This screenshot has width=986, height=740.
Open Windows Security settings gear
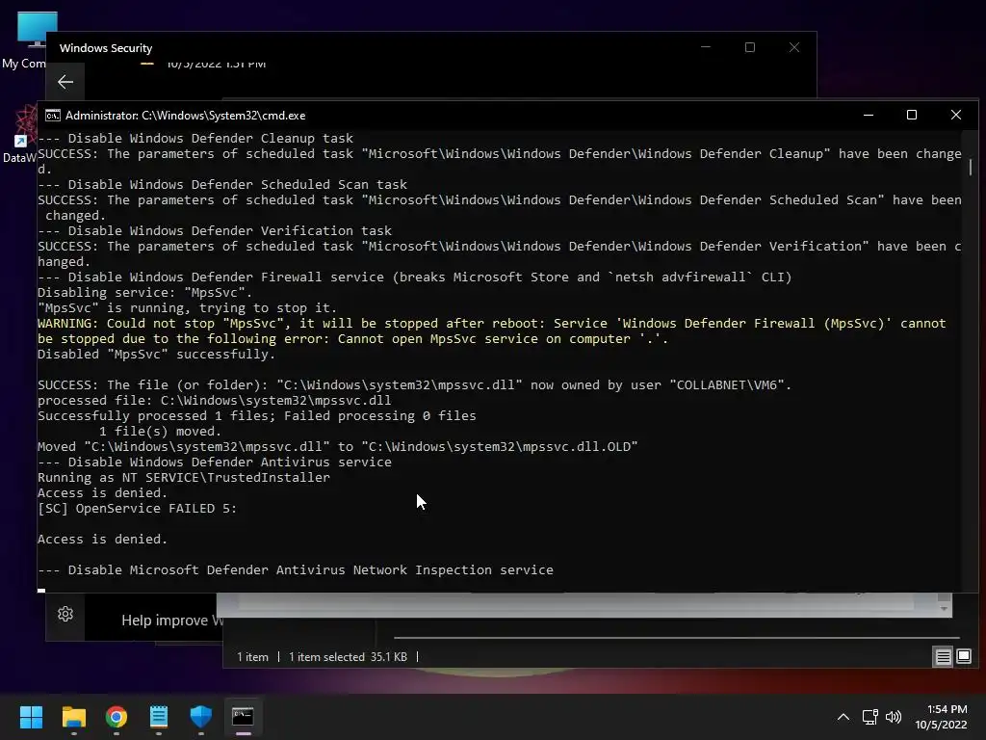(x=65, y=614)
